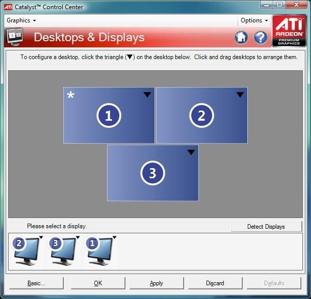The width and height of the screenshot is (311, 299).
Task: Discard the pending changes
Action: [x=215, y=283]
